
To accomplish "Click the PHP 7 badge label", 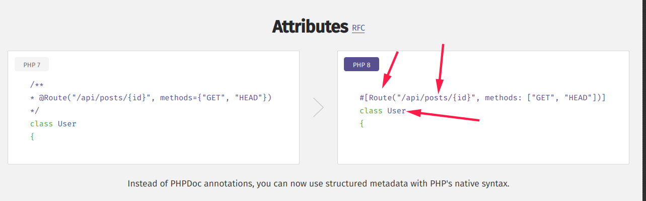I will click(x=32, y=65).
